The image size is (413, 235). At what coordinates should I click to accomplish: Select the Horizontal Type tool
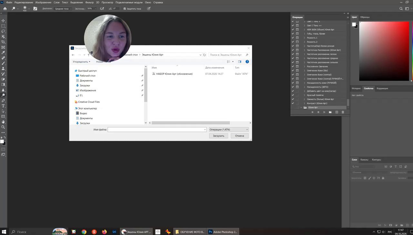click(x=3, y=106)
